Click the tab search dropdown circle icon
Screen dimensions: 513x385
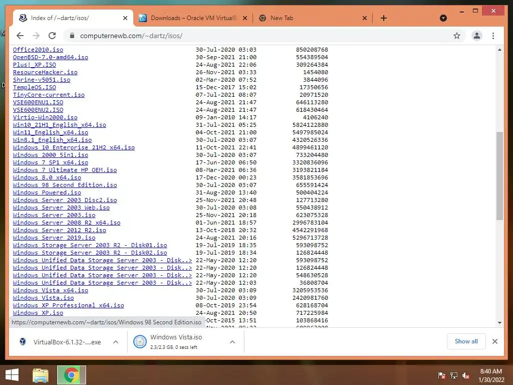click(443, 18)
